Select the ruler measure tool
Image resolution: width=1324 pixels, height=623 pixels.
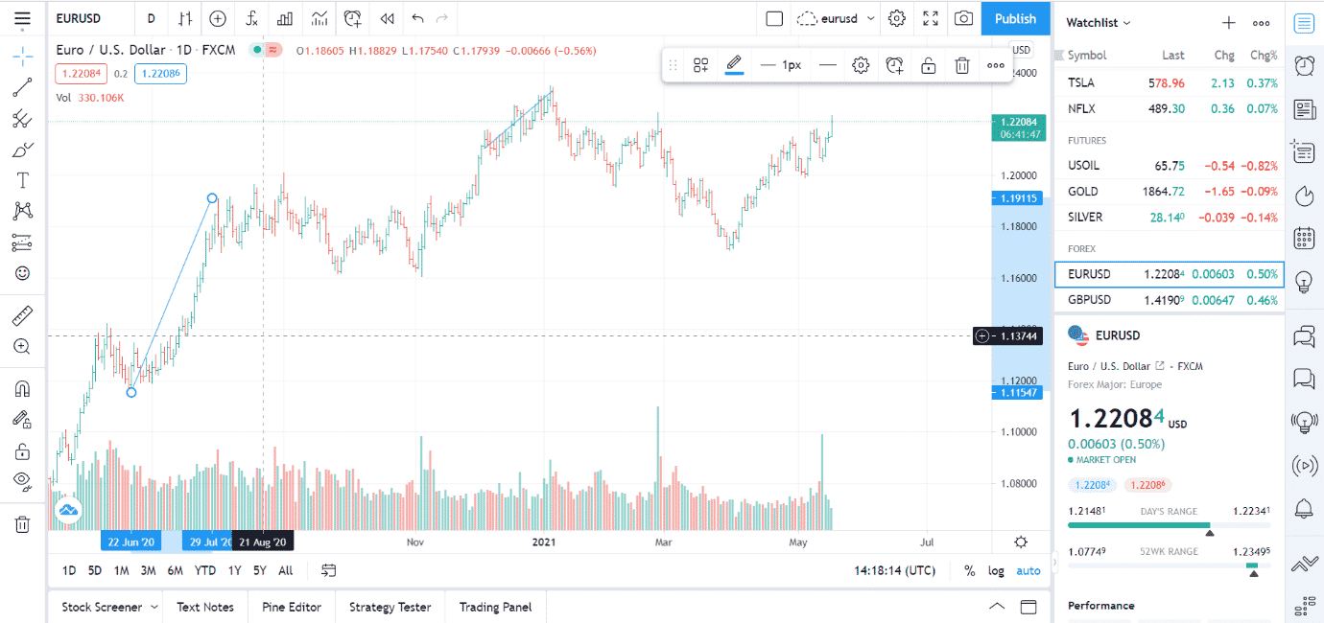(23, 315)
